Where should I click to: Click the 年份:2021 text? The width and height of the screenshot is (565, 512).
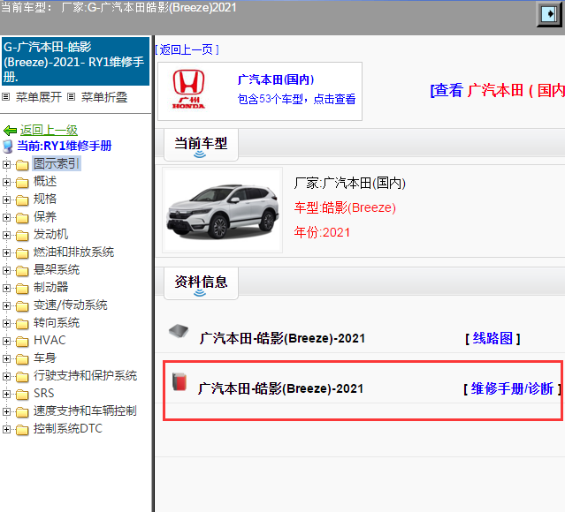322,232
